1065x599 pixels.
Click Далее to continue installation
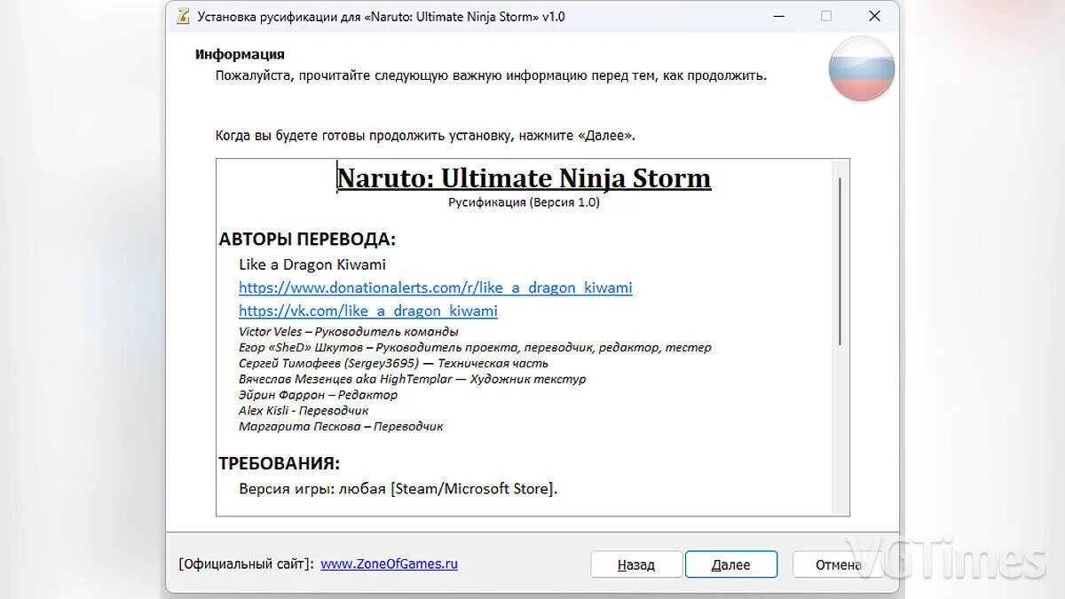click(x=731, y=564)
